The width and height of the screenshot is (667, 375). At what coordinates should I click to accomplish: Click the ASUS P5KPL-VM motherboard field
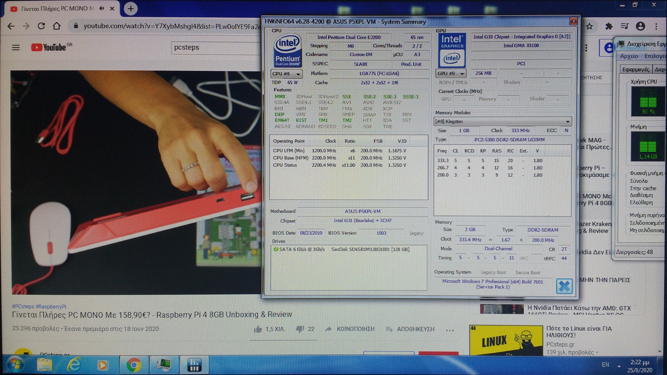[363, 211]
